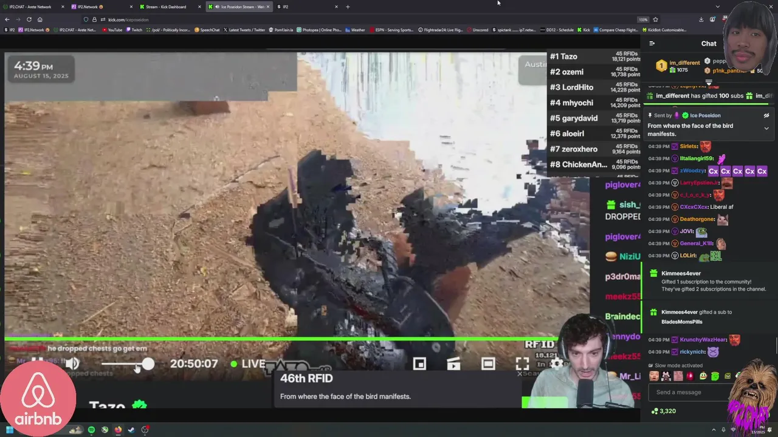Open the Windows Start menu

pyautogui.click(x=9, y=430)
